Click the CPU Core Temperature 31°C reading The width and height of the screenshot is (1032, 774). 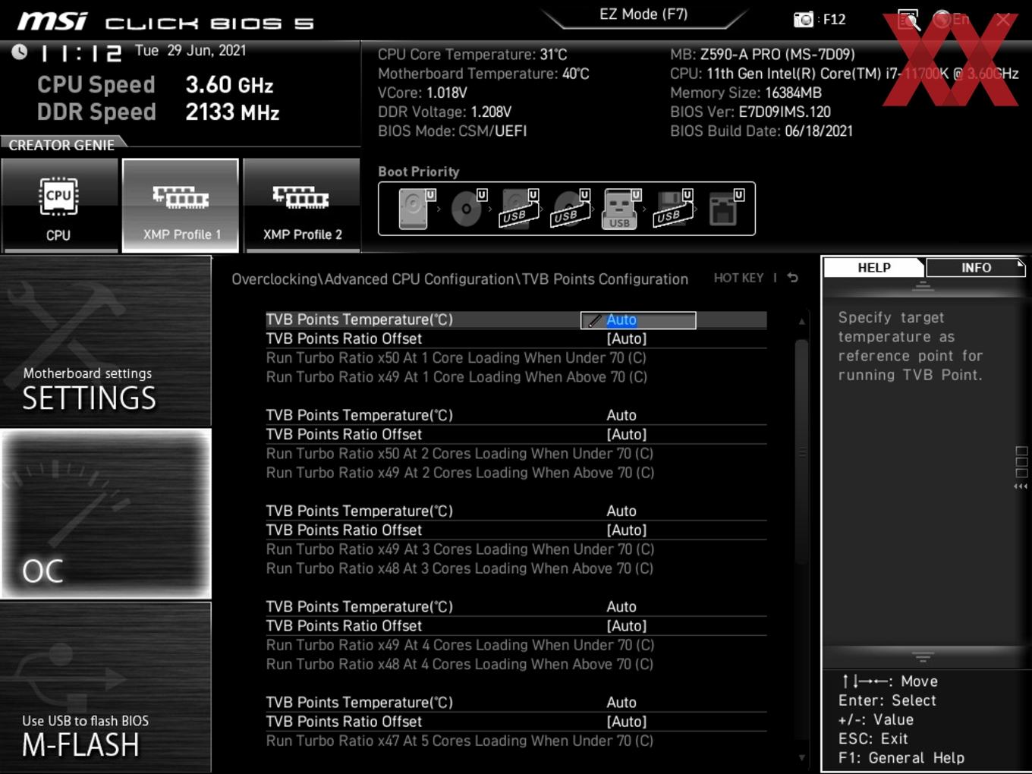pos(473,54)
